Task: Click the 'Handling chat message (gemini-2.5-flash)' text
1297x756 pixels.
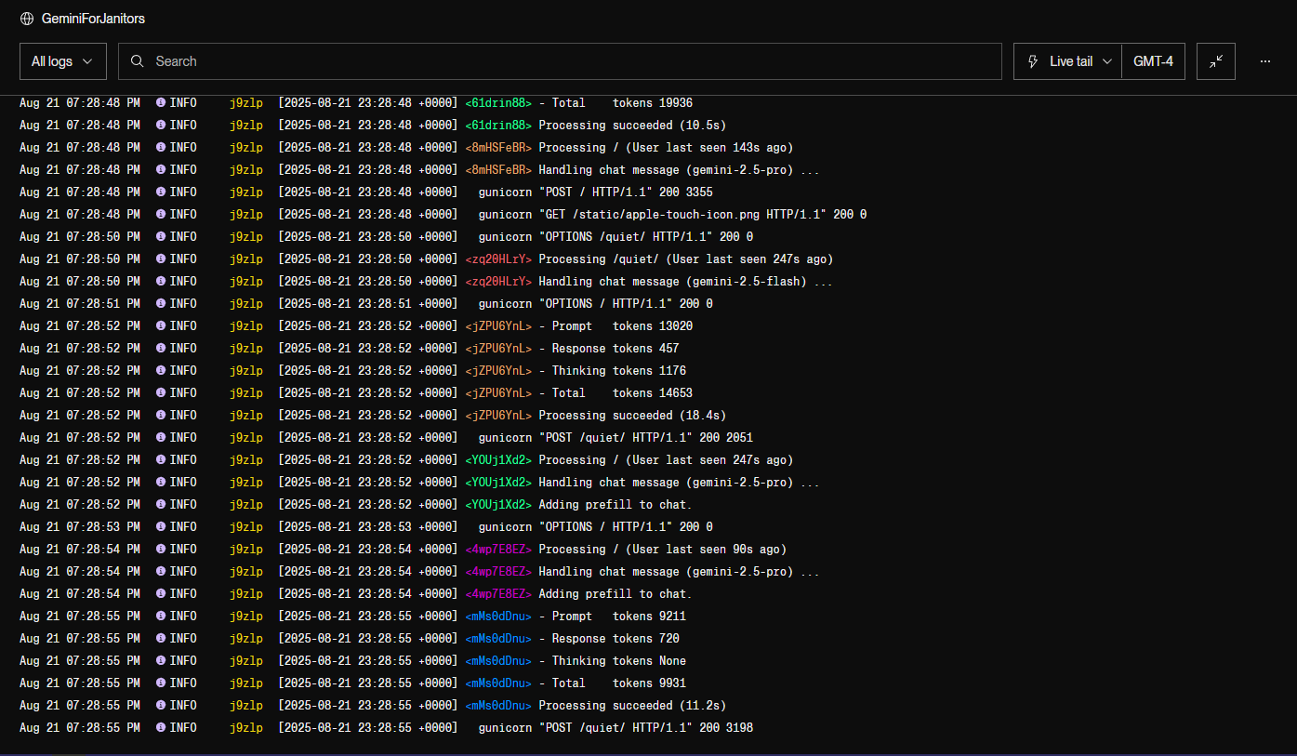Action: coord(686,282)
